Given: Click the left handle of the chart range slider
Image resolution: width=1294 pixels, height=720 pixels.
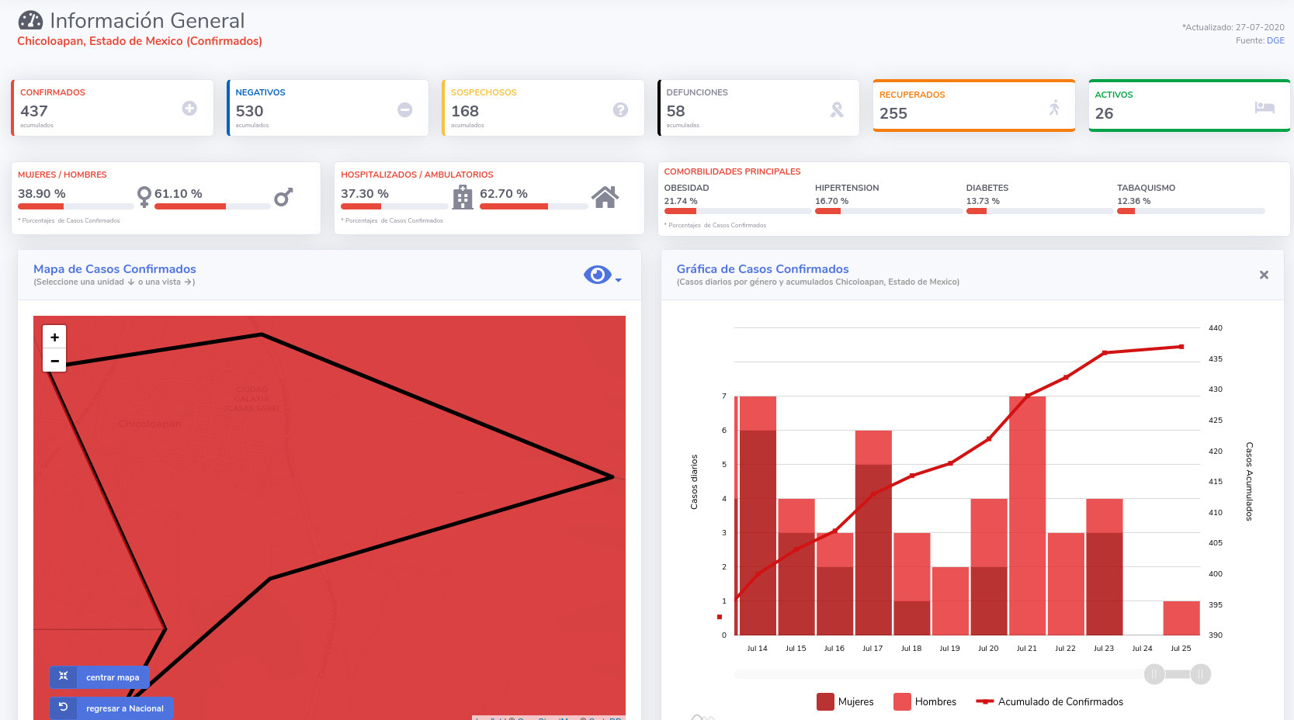Looking at the screenshot, I should [x=1154, y=674].
